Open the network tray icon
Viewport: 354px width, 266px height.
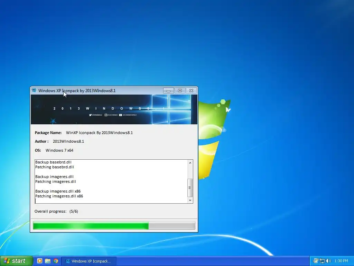coord(322,261)
